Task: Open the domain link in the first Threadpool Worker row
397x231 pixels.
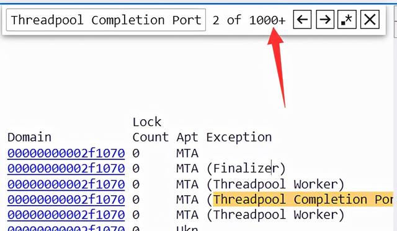Action: click(x=66, y=184)
